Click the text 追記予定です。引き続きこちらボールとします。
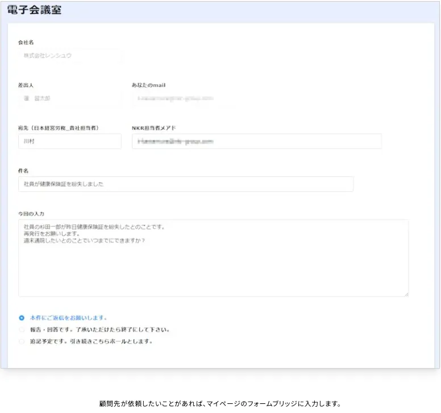 click(x=91, y=341)
